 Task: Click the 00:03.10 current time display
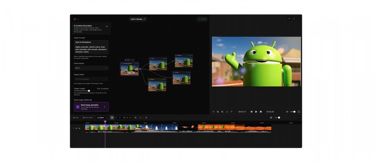pyautogui.click(x=242, y=112)
